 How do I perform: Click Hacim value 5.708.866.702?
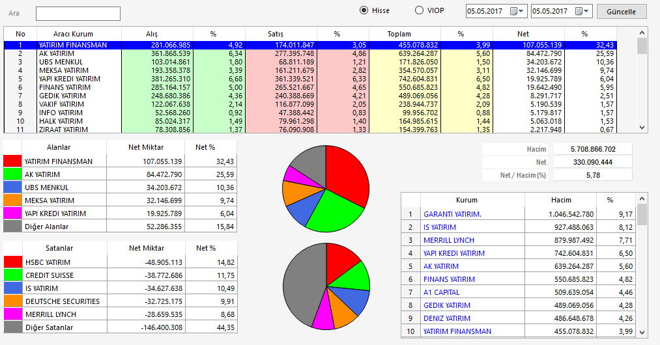[593, 149]
